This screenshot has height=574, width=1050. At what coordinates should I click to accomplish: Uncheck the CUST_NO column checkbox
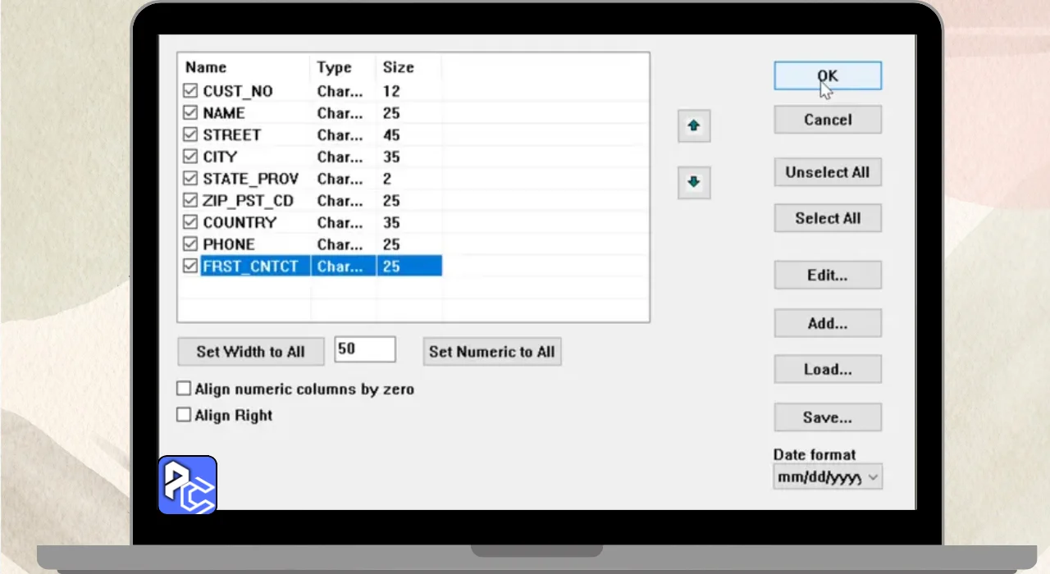click(x=190, y=91)
